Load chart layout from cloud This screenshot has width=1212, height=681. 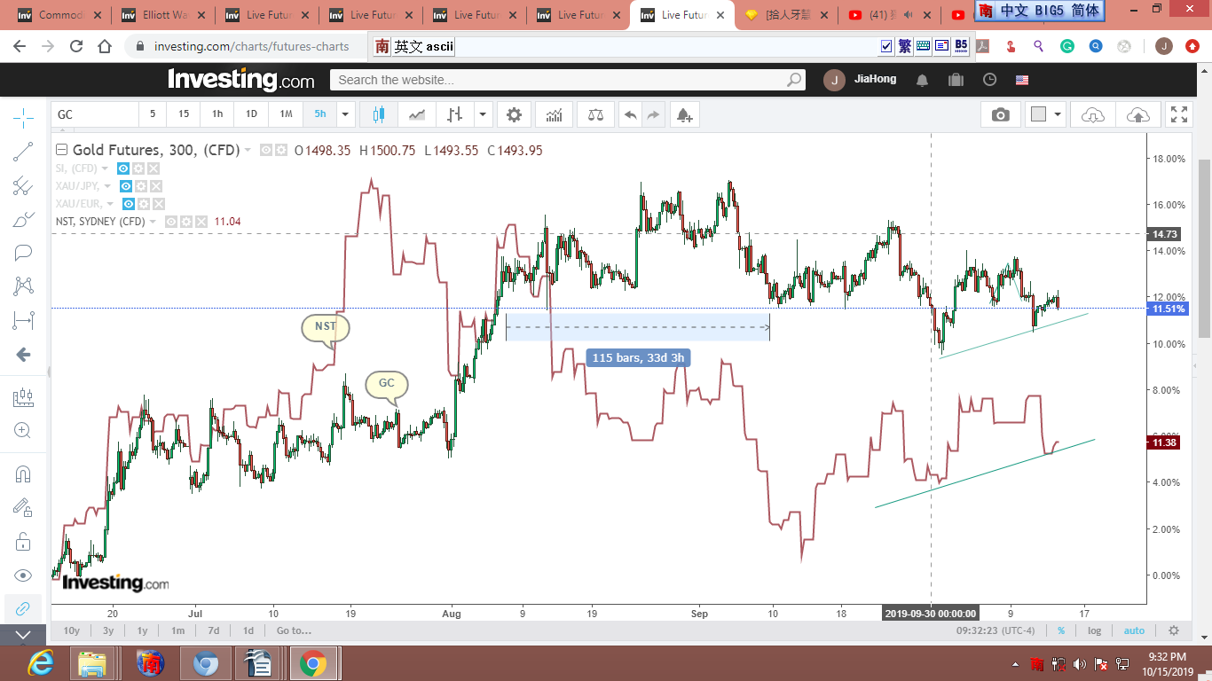tap(1093, 114)
